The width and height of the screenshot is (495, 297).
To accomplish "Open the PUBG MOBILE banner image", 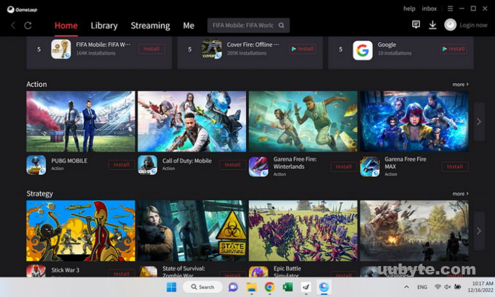I will click(81, 122).
